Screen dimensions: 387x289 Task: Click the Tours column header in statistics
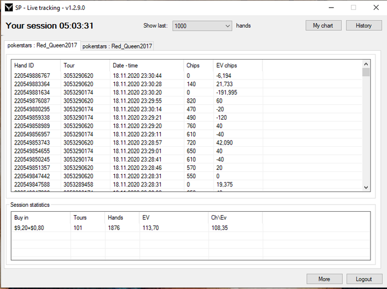87,218
